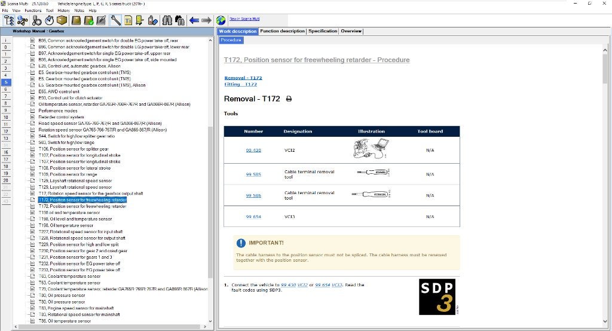This screenshot has width=612, height=331.
Task: Click the brown bag icon with green checkmark
Action: click(x=88, y=20)
